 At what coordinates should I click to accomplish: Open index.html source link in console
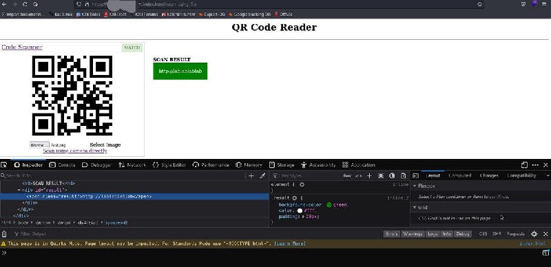[x=532, y=244]
